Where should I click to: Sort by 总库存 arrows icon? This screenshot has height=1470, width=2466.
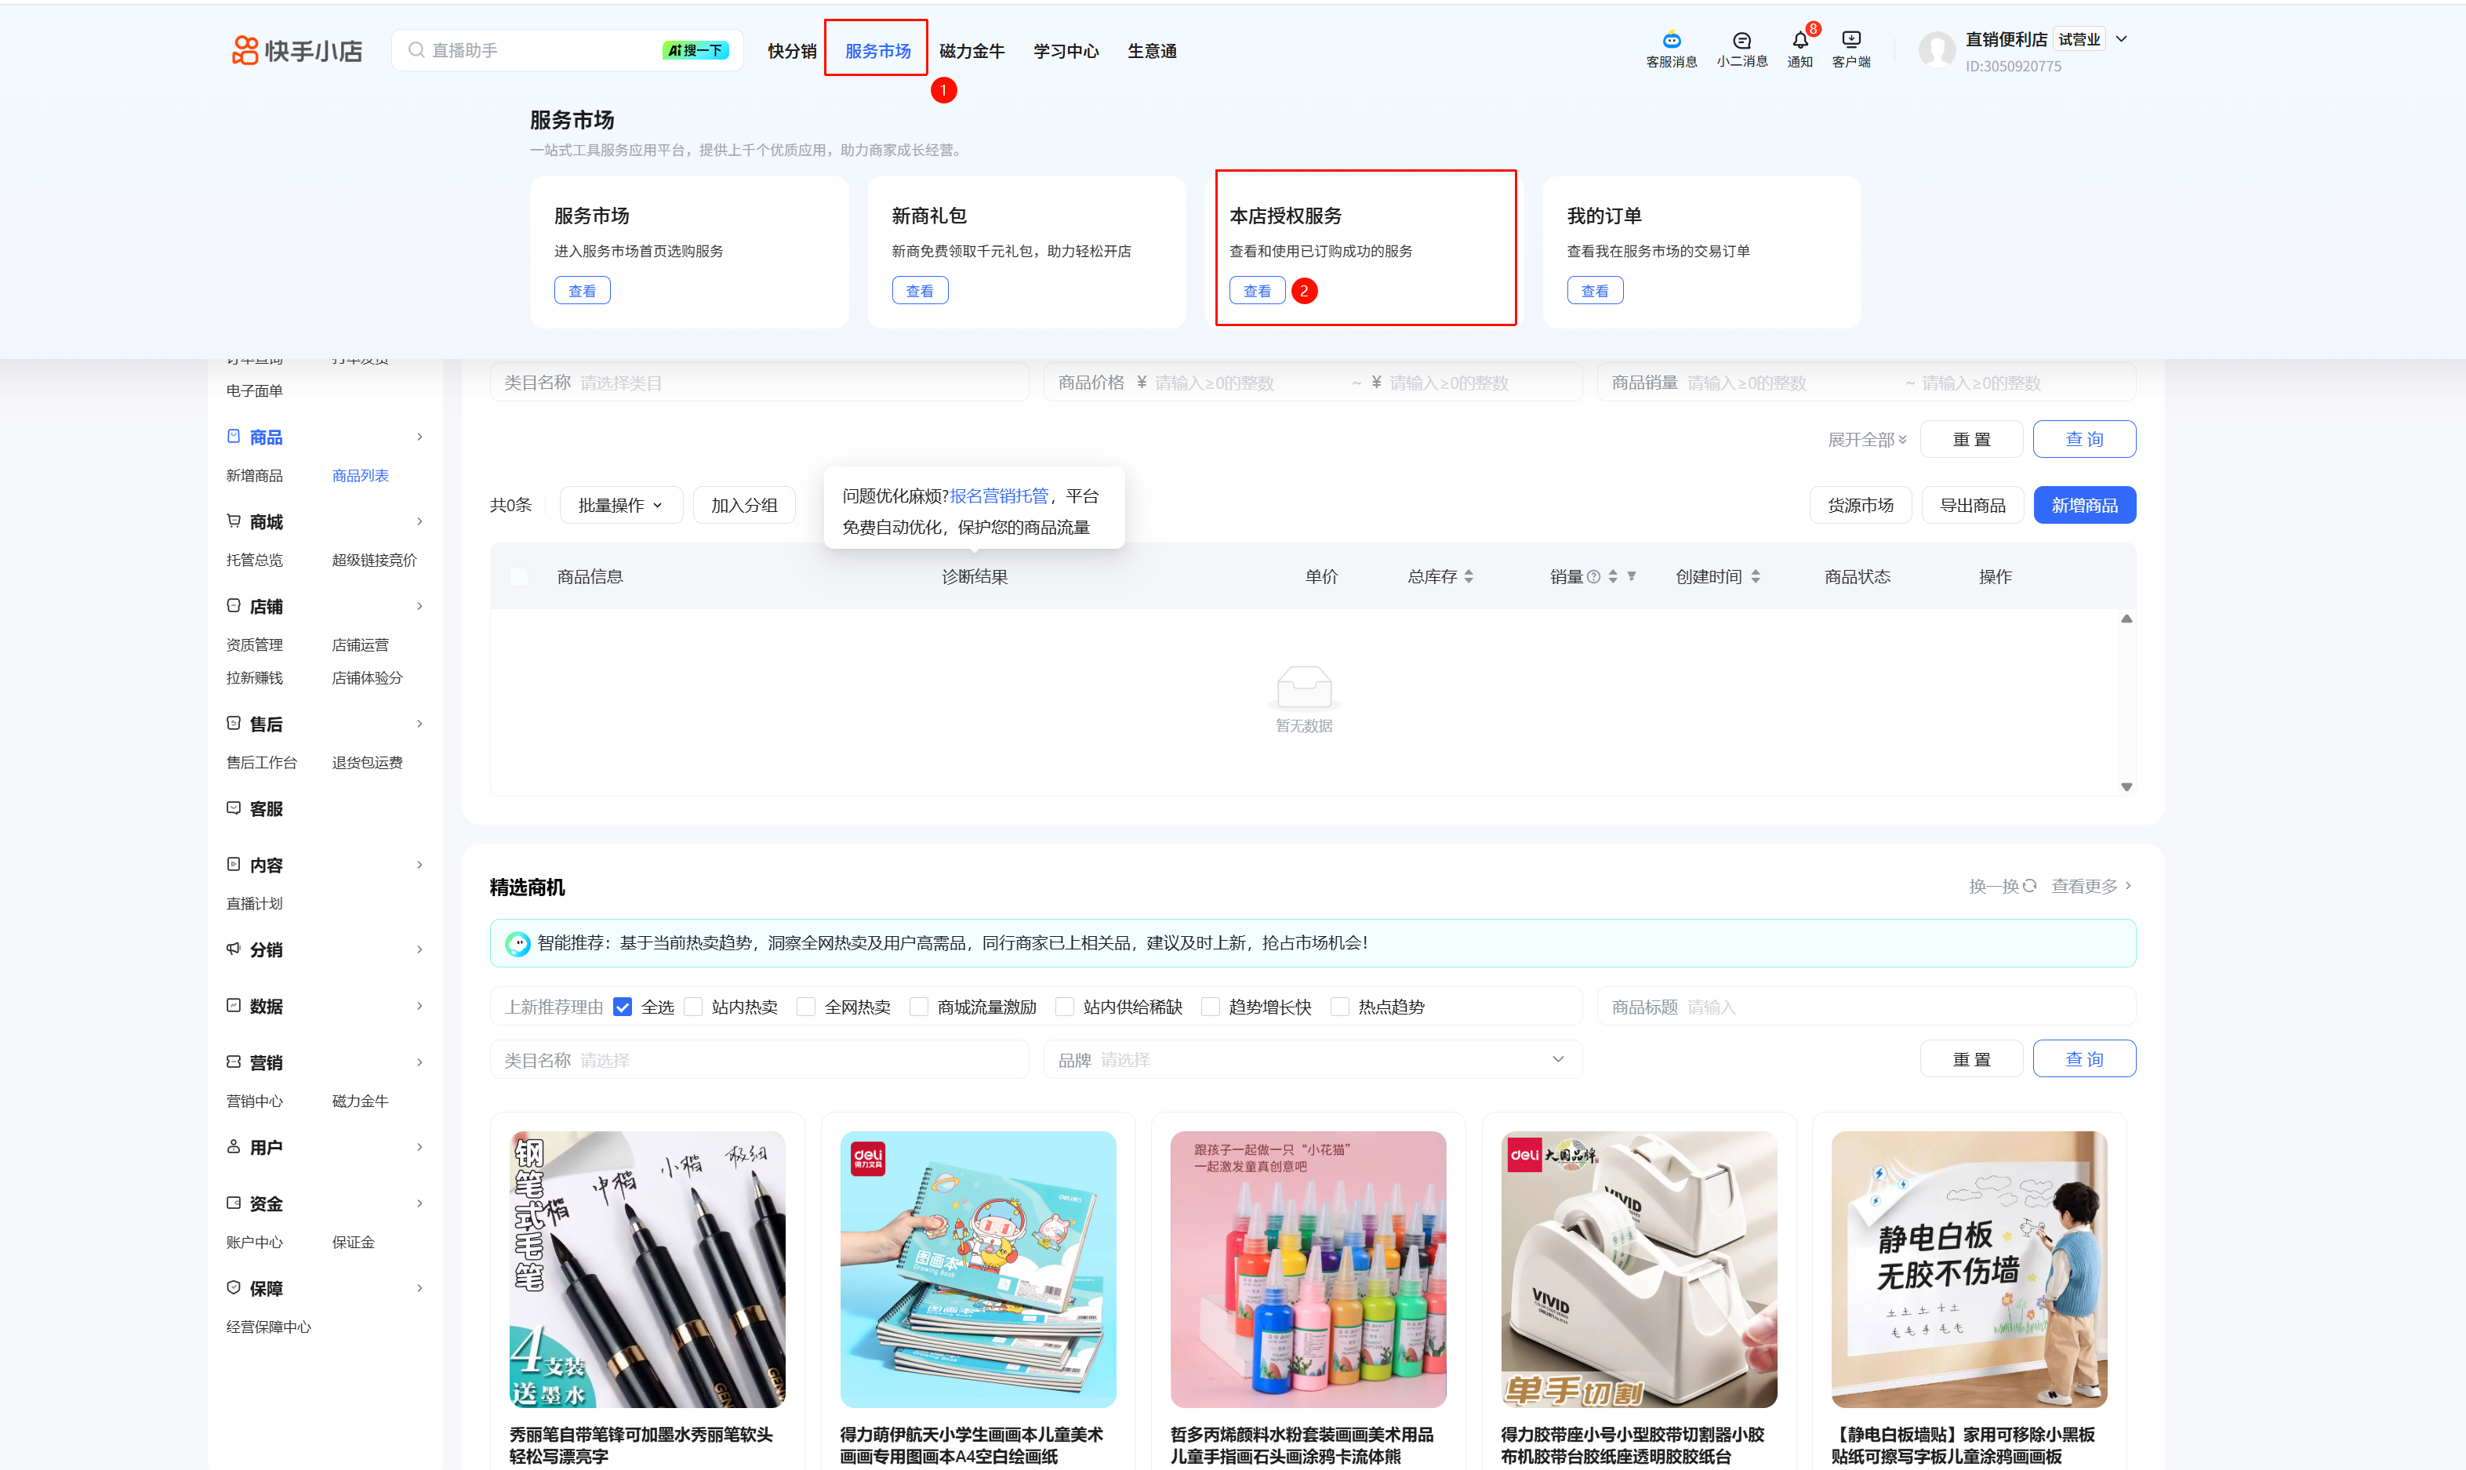[1469, 576]
